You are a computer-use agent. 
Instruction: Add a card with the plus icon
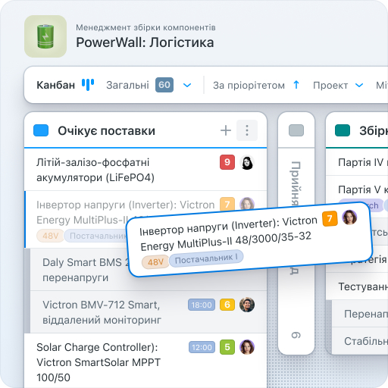coord(226,130)
